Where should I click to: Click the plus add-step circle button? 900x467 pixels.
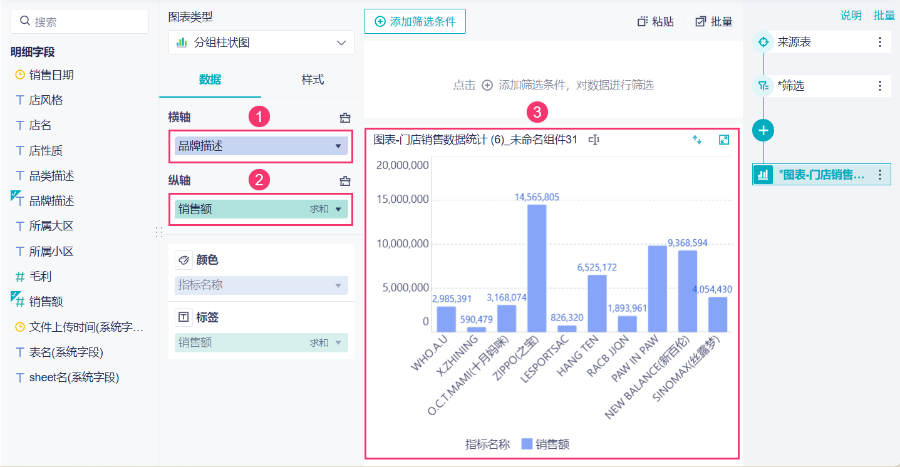(x=763, y=130)
